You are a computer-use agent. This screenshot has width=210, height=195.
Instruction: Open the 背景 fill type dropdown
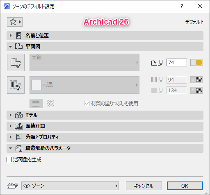(84, 85)
